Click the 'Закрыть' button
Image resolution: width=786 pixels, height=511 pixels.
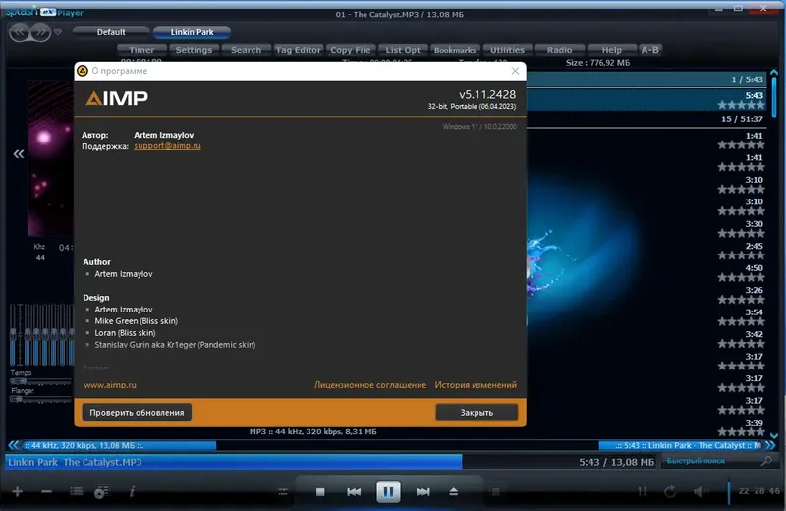click(477, 412)
